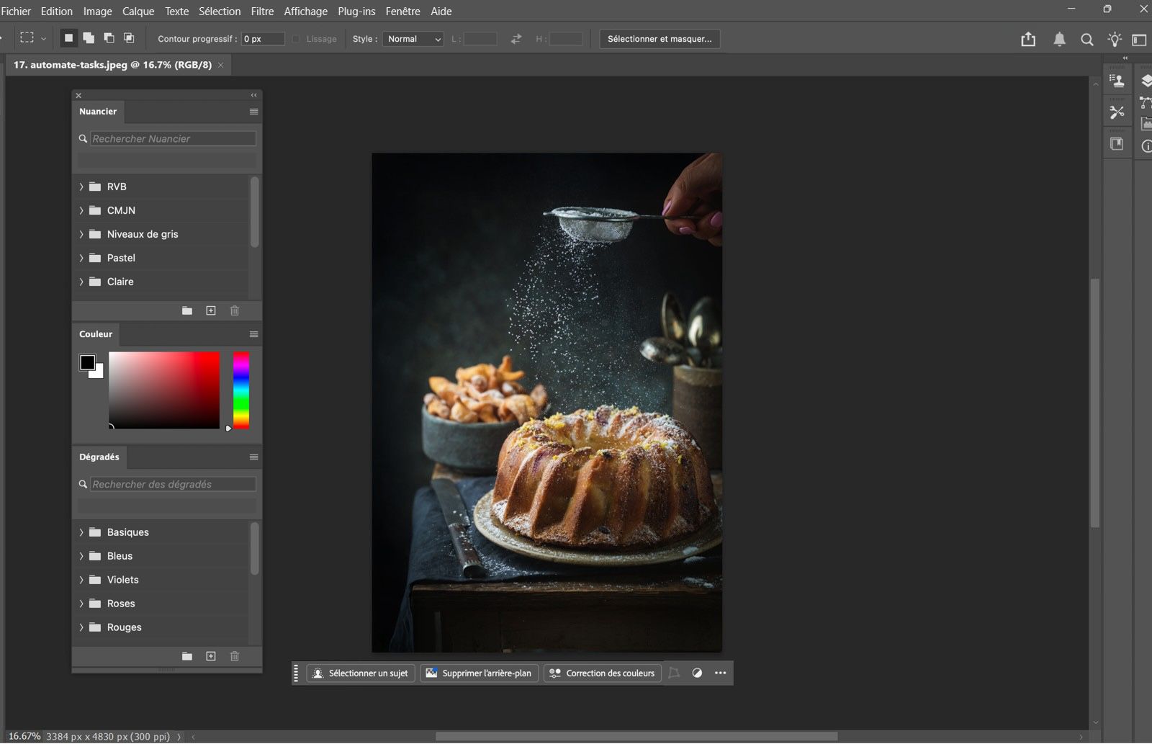Select the subtract from selection mode
Image resolution: width=1152 pixels, height=744 pixels.
point(109,37)
